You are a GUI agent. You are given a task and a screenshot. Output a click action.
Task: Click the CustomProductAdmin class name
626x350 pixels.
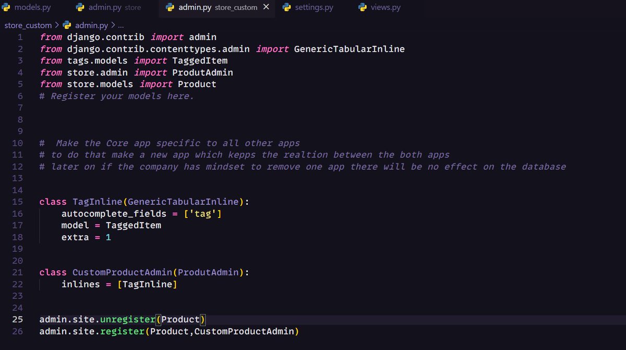point(121,272)
